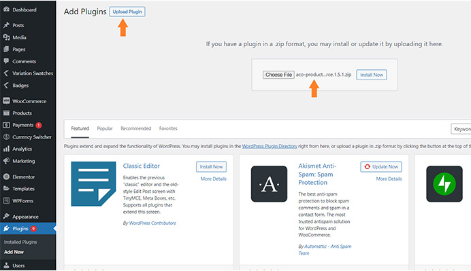Image resolution: width=471 pixels, height=271 pixels.
Task: Click the Media icon in sidebar
Action: click(x=6, y=37)
